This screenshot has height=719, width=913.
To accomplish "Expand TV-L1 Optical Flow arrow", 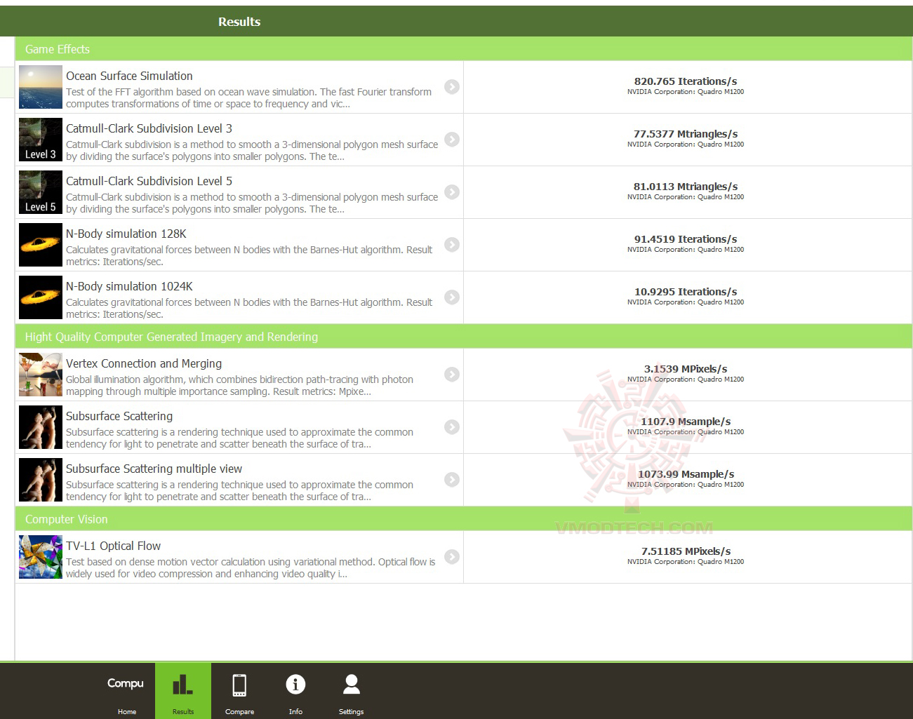I will coord(452,557).
